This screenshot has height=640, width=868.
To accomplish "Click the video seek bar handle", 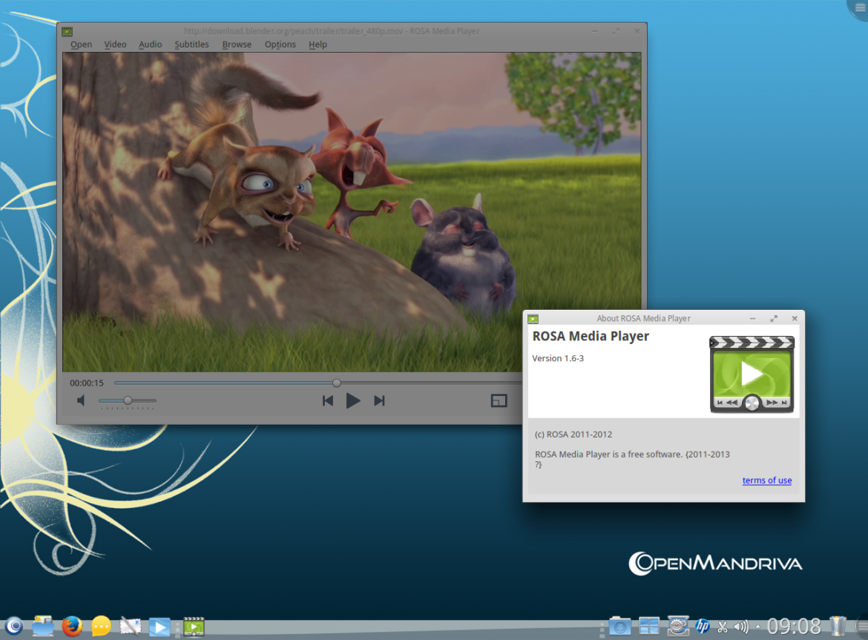I will [337, 383].
